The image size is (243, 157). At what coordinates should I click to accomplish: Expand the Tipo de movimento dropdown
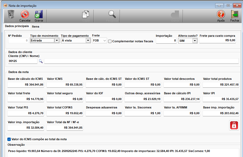pyautogui.click(x=57, y=40)
